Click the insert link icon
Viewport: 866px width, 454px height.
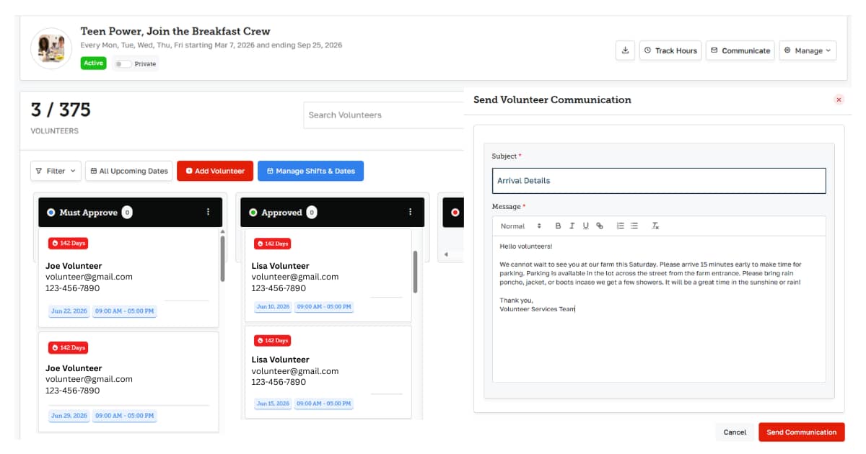(599, 226)
